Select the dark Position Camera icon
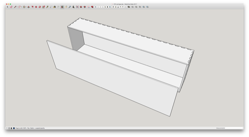 (x=73, y=7)
